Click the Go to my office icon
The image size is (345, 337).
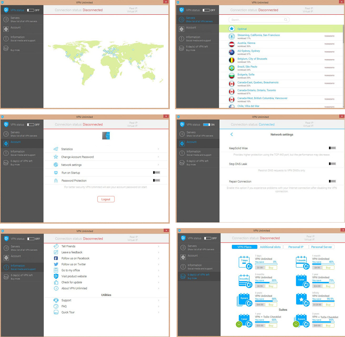56,270
